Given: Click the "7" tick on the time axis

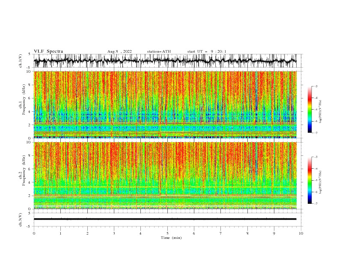Looking at the screenshot, I should [221, 233].
